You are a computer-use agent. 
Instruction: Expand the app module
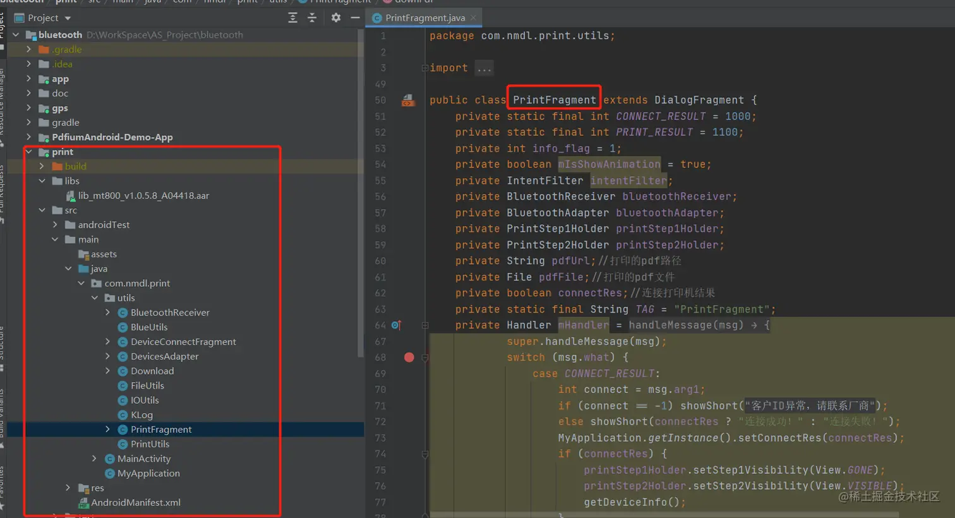coord(29,78)
